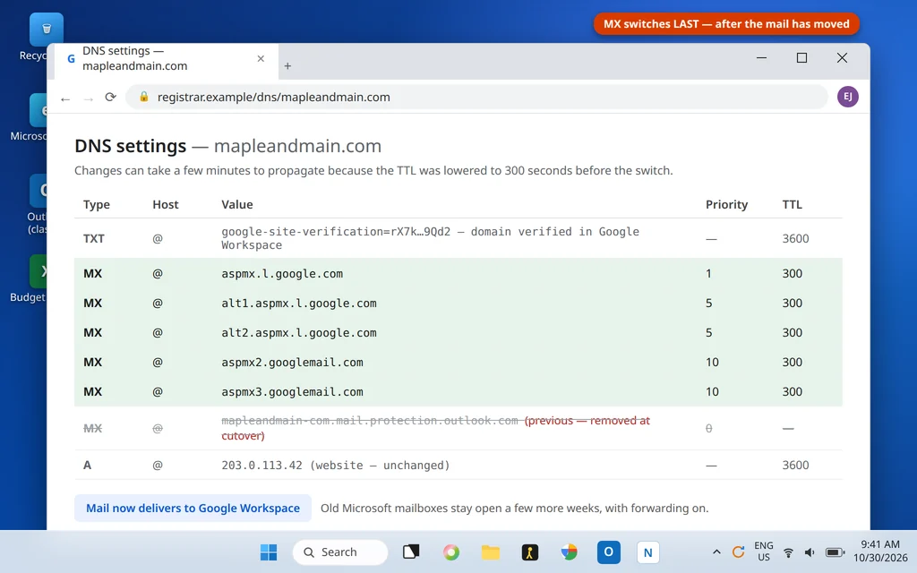Click the TTL column header

[792, 205]
